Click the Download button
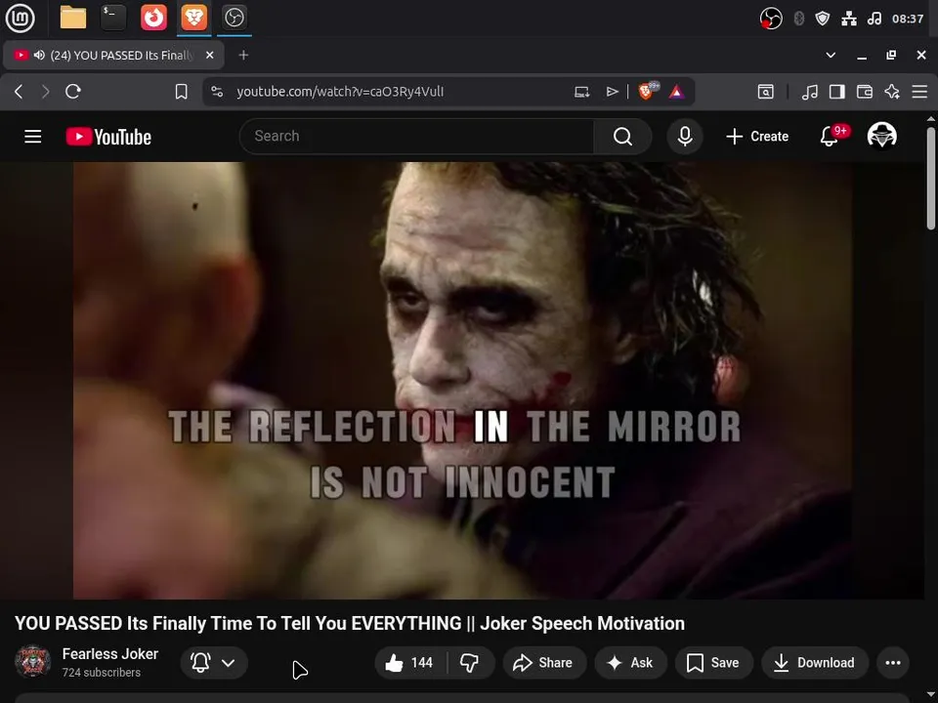The image size is (938, 703). (x=814, y=662)
